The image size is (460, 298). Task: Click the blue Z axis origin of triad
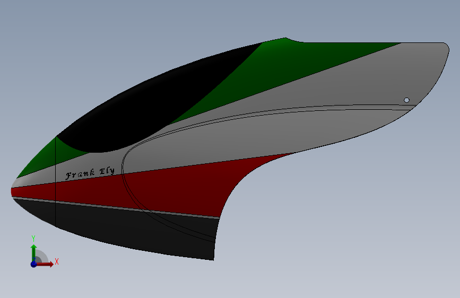click(34, 264)
